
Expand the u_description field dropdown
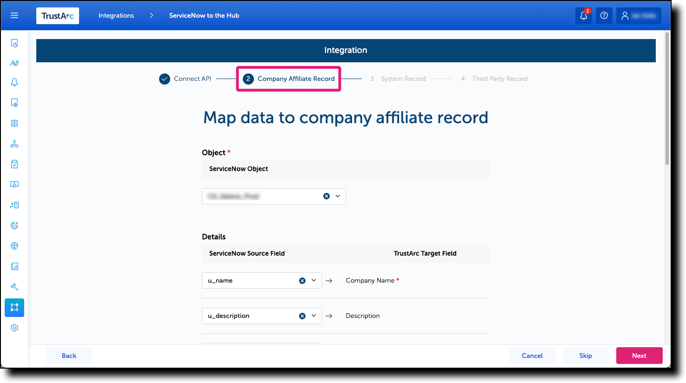point(313,316)
